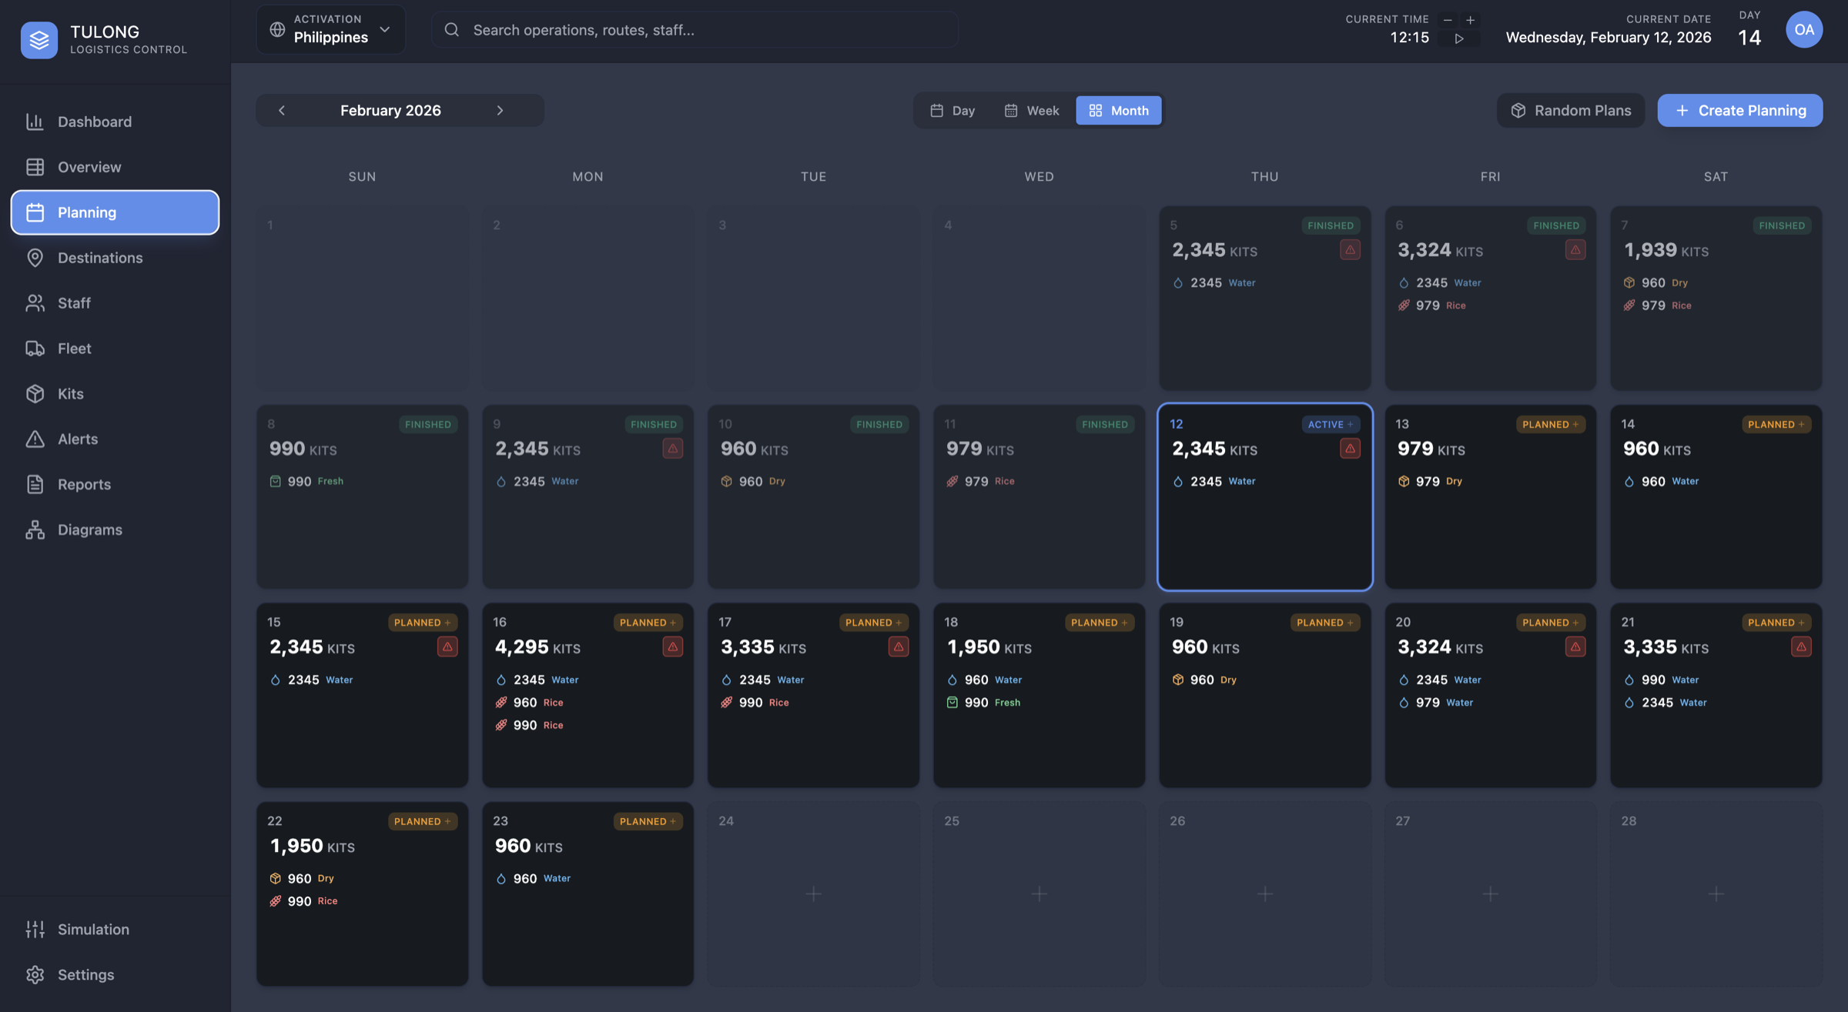The image size is (1848, 1012).
Task: Switch calendar to Day view
Action: pos(952,110)
